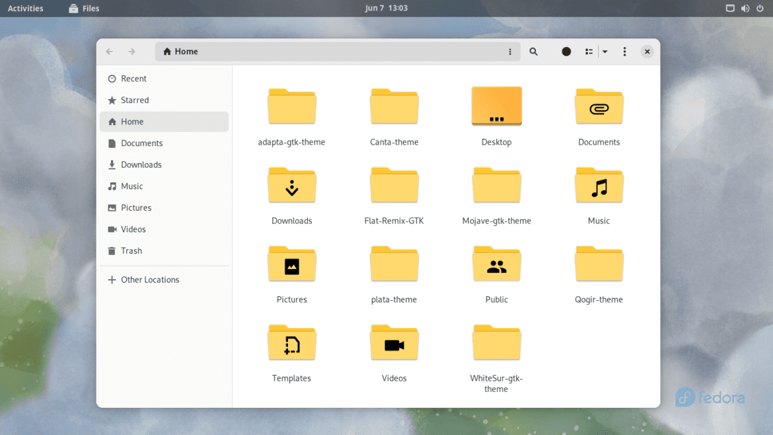Open the Trash from the sidebar
The image size is (773, 435).
pos(131,251)
